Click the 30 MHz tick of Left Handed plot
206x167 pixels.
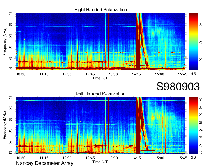click(11, 142)
